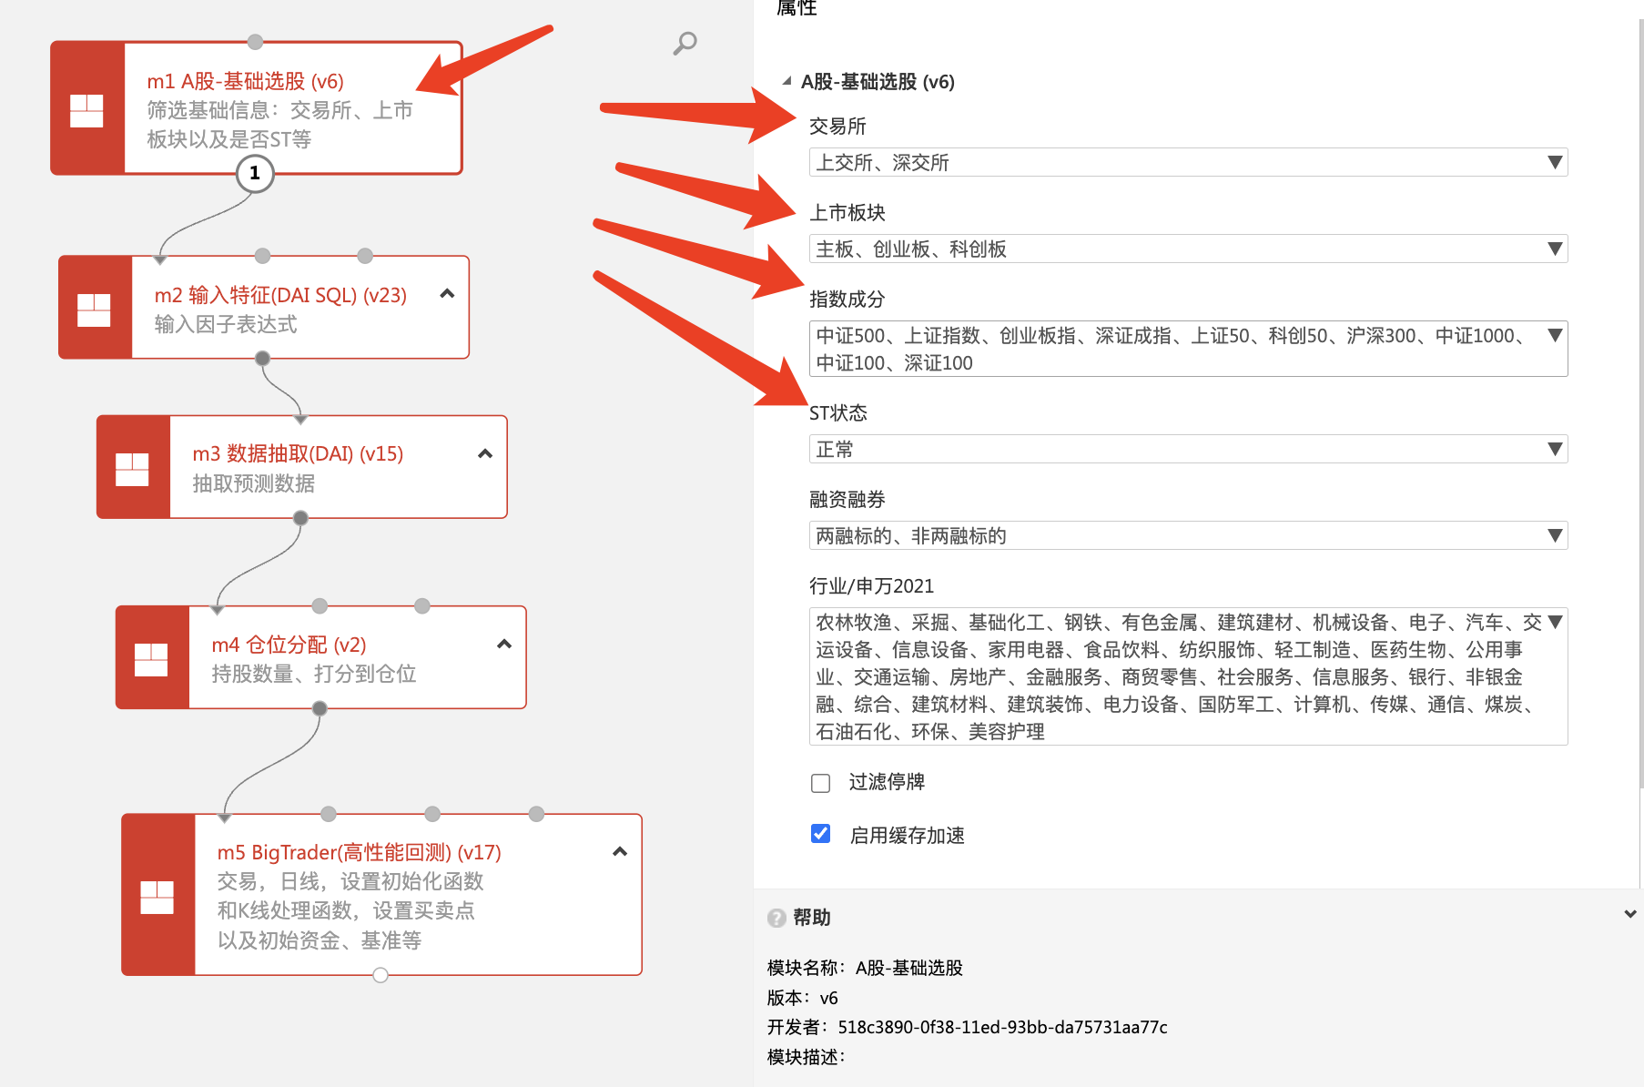Open the 交易所 dropdown
This screenshot has height=1087, width=1644.
click(1187, 163)
